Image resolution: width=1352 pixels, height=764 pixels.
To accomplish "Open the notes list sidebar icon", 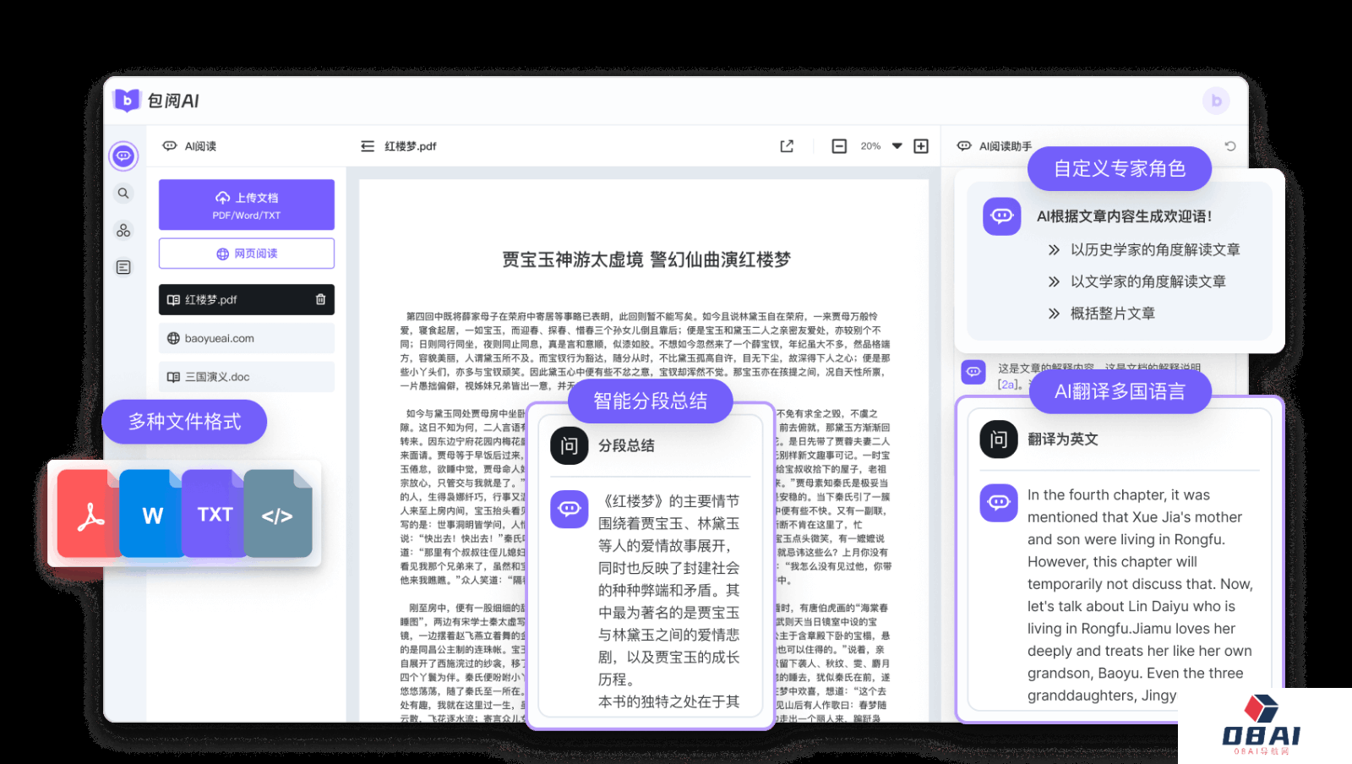I will 123,267.
